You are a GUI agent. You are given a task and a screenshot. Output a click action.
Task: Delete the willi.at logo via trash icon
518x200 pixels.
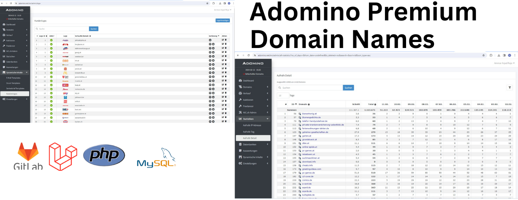click(225, 101)
